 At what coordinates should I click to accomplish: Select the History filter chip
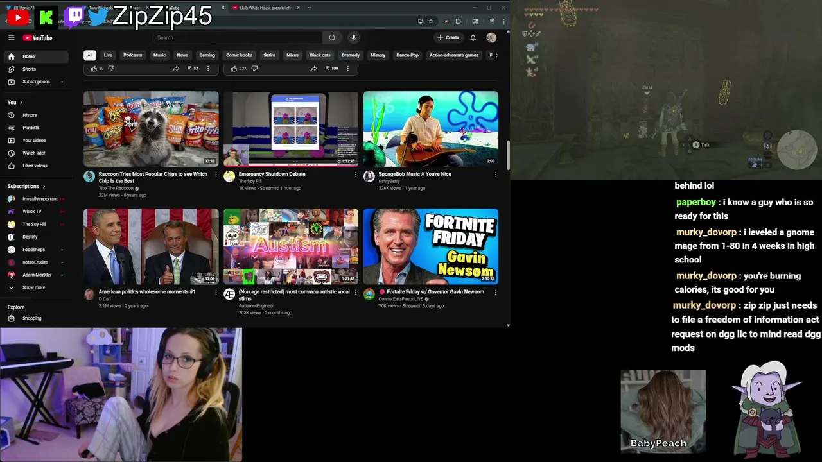(x=378, y=55)
